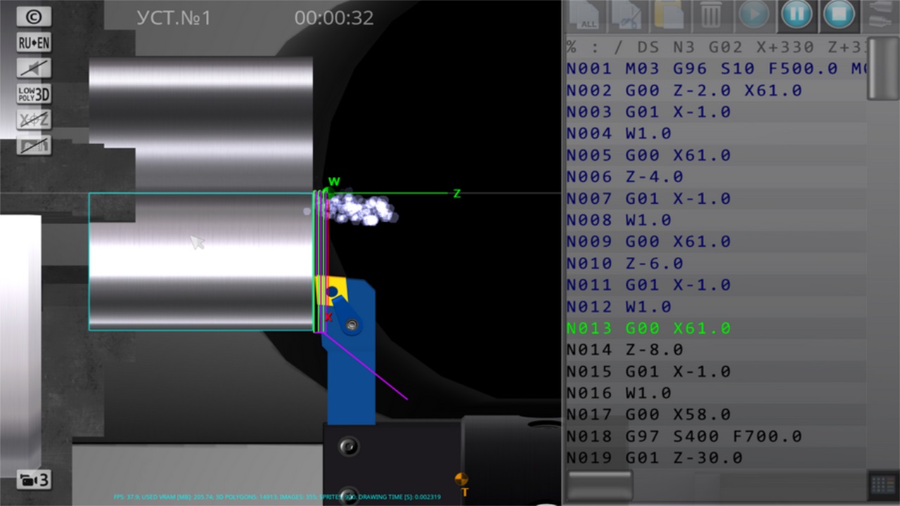
Task: Click the yellow cutting insert on tool
Action: pyautogui.click(x=333, y=290)
